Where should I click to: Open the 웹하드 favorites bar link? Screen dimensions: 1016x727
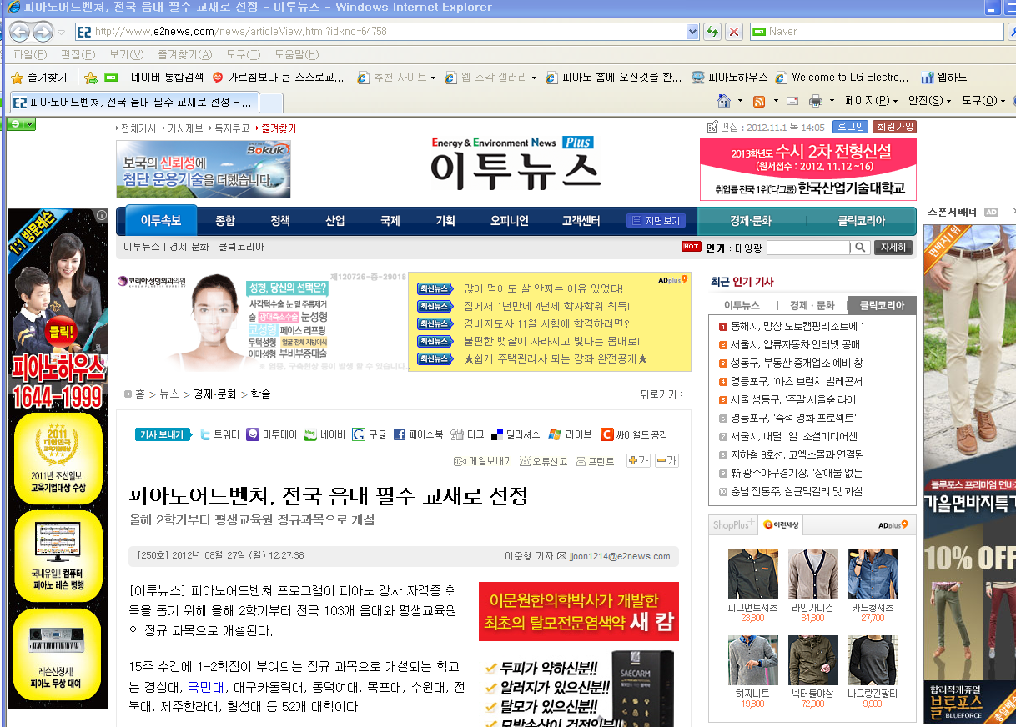coord(943,78)
